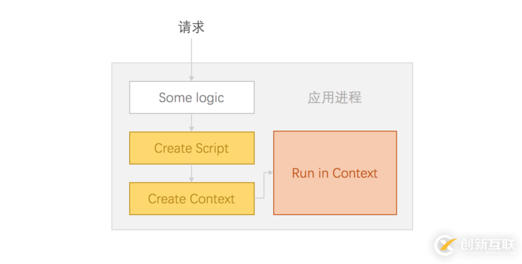Click the arrow between Some logic and Create Script
Viewport: 522px width, 264px height.
point(192,122)
